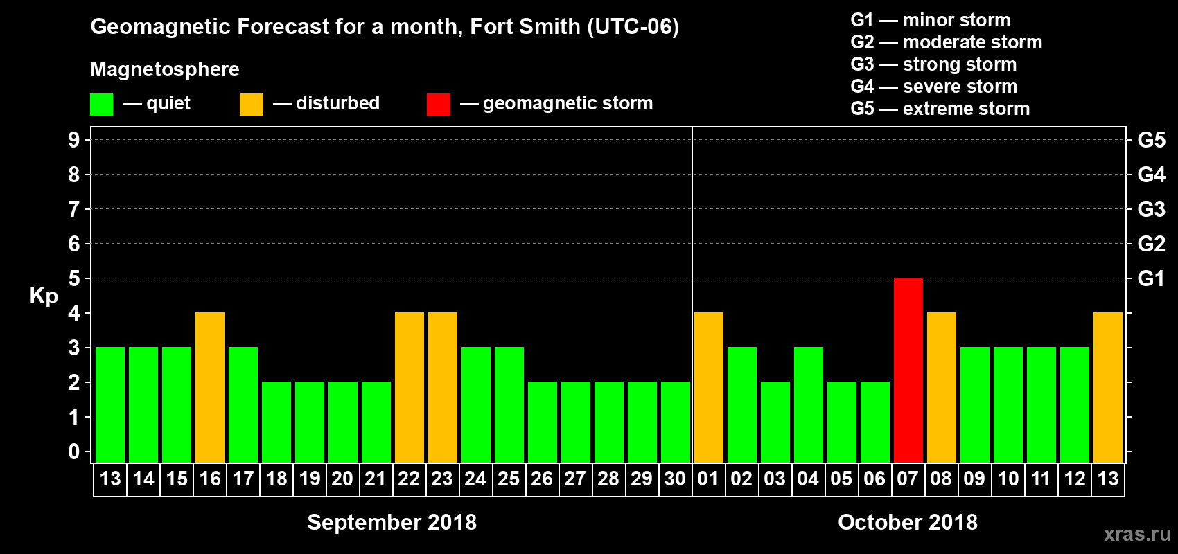Click the G3 right-axis label
1178x554 pixels.
point(1151,209)
